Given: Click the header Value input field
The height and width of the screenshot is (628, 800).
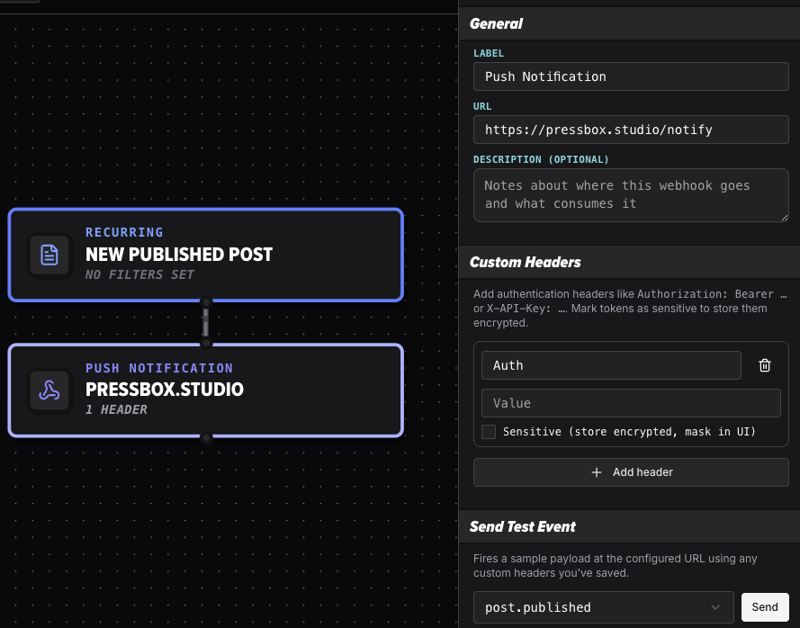Looking at the screenshot, I should 631,403.
